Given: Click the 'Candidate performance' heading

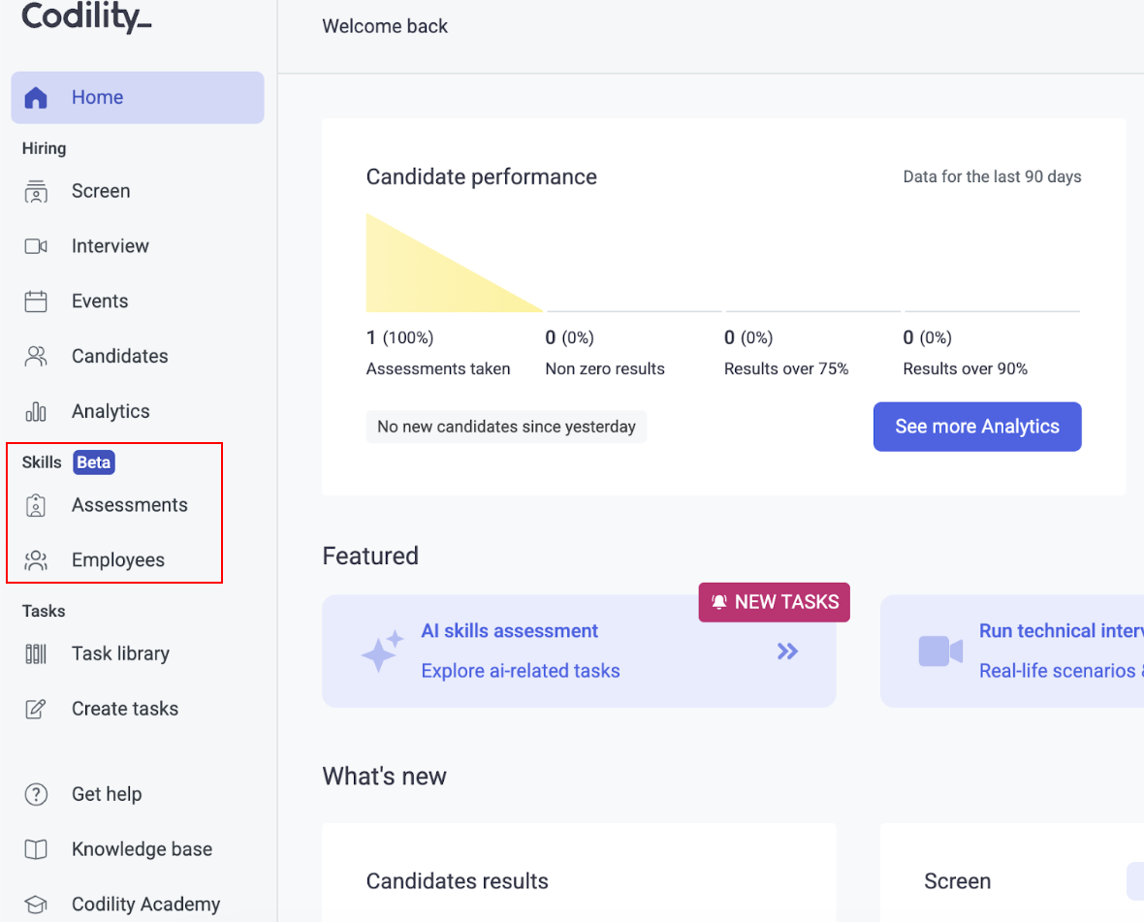Looking at the screenshot, I should coord(482,177).
